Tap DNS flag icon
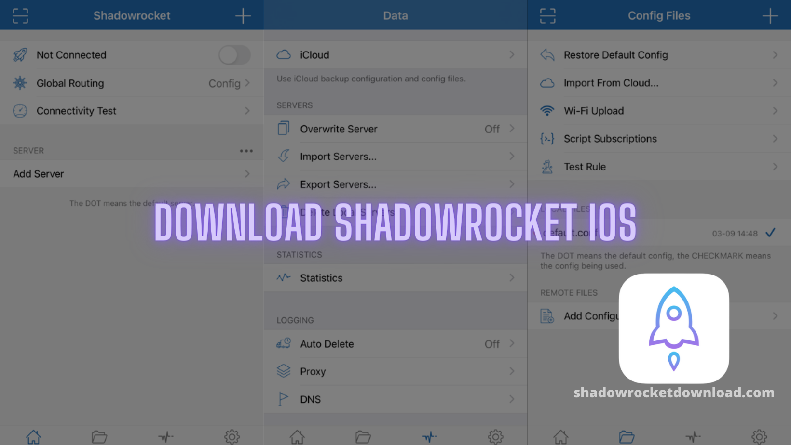 point(284,399)
